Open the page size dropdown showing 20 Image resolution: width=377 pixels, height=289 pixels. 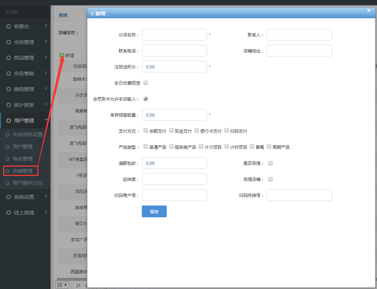(62, 285)
